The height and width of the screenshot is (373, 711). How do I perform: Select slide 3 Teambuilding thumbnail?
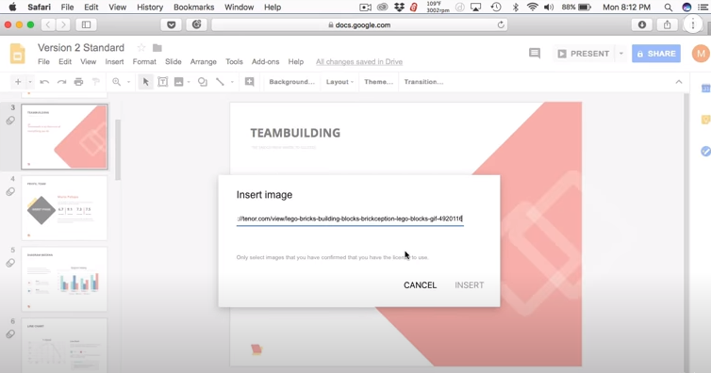pos(64,137)
